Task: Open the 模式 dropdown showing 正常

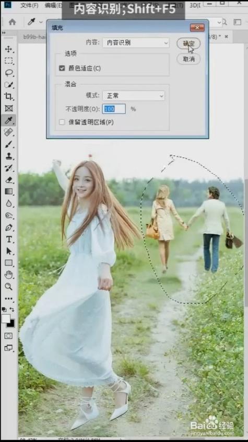Action: [134, 96]
